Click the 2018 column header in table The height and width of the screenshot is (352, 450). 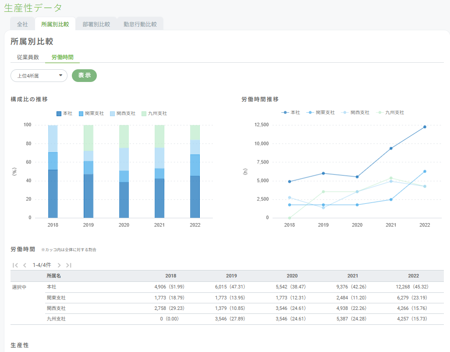[x=171, y=276]
